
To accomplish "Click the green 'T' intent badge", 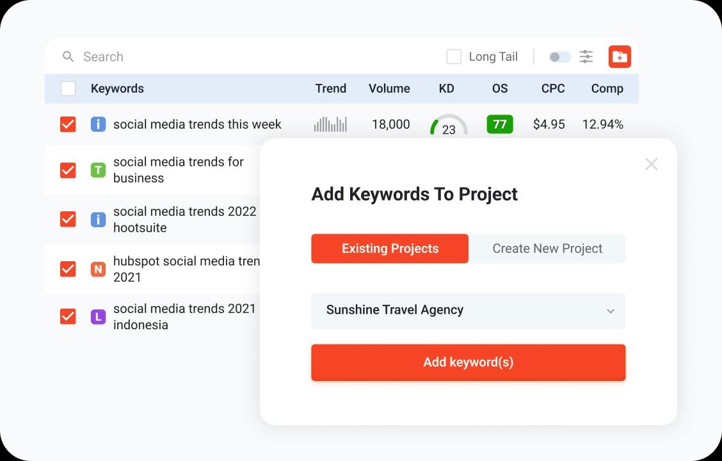I will pyautogui.click(x=98, y=170).
